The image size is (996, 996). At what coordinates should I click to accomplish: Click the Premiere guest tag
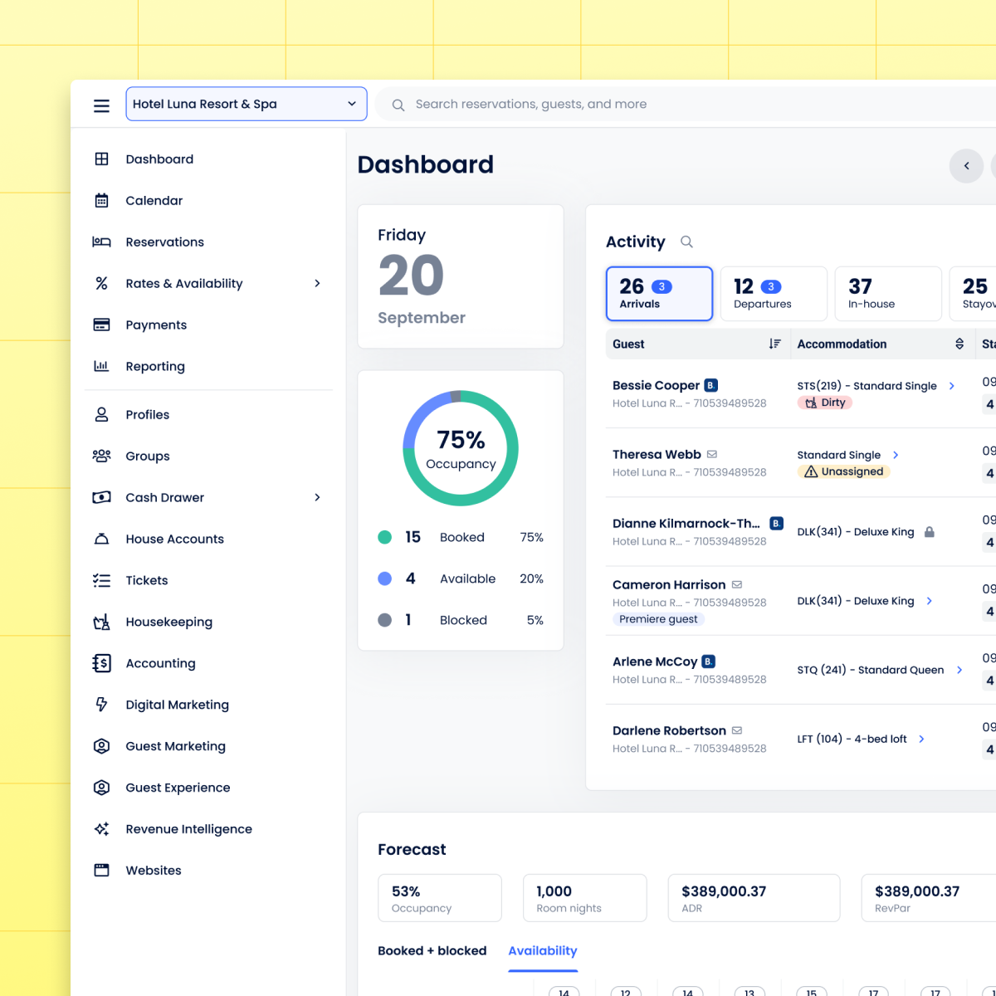point(659,619)
